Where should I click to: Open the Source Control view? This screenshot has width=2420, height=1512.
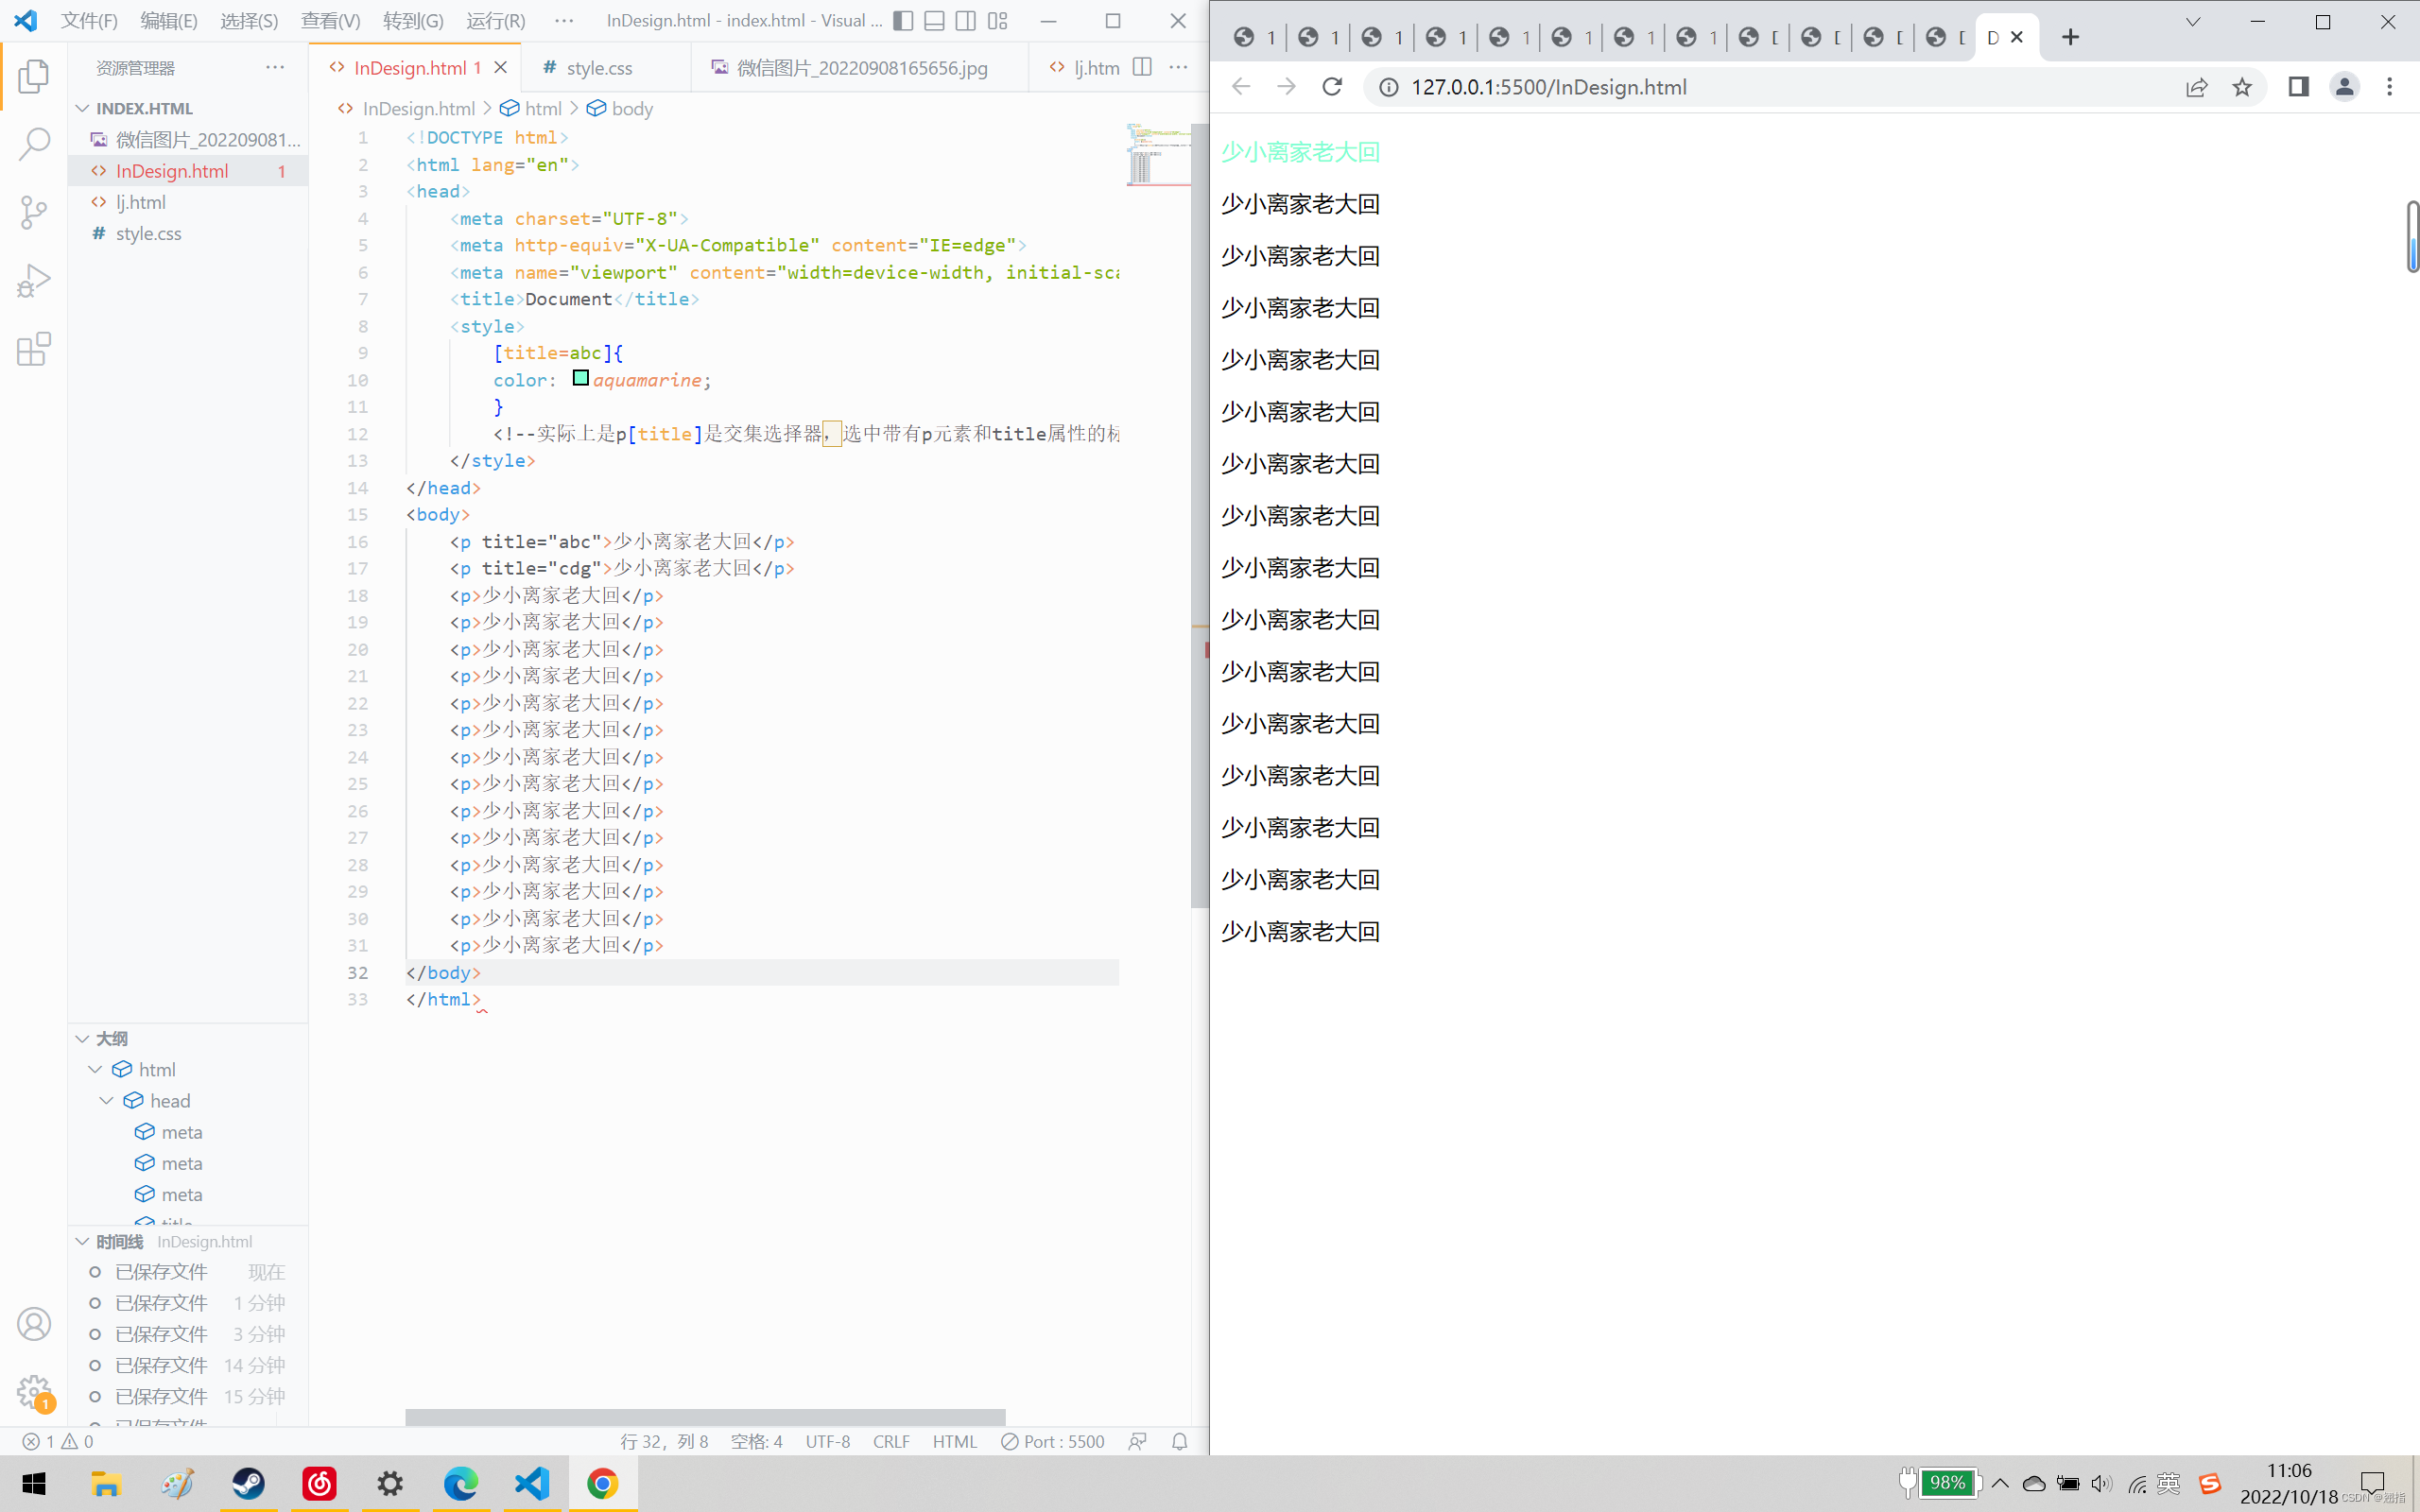(x=34, y=212)
